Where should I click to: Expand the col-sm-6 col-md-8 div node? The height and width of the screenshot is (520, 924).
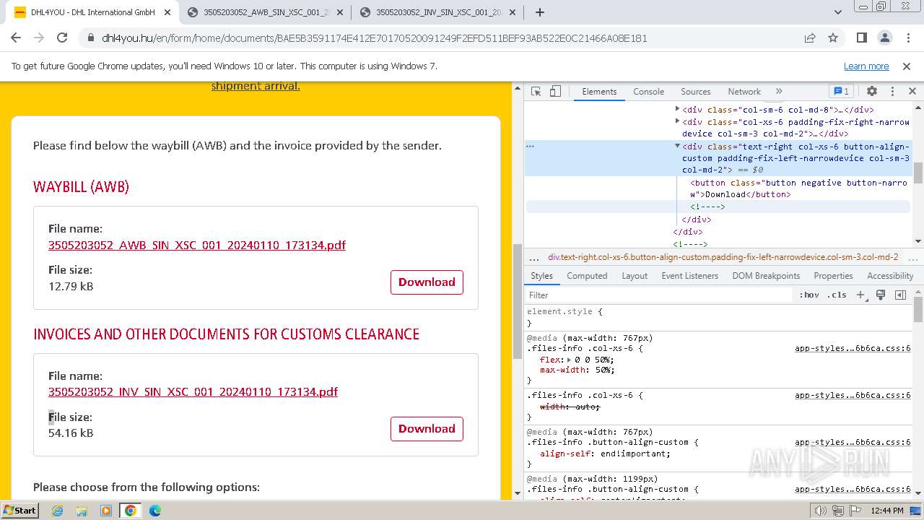(677, 110)
